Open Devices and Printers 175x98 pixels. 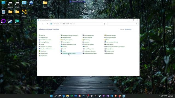(110, 38)
